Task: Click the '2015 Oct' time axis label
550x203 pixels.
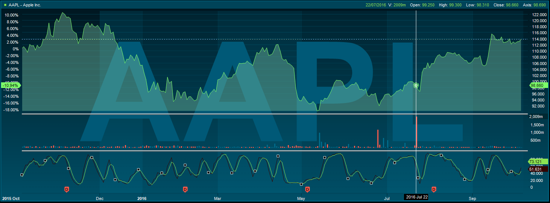Action: point(11,198)
